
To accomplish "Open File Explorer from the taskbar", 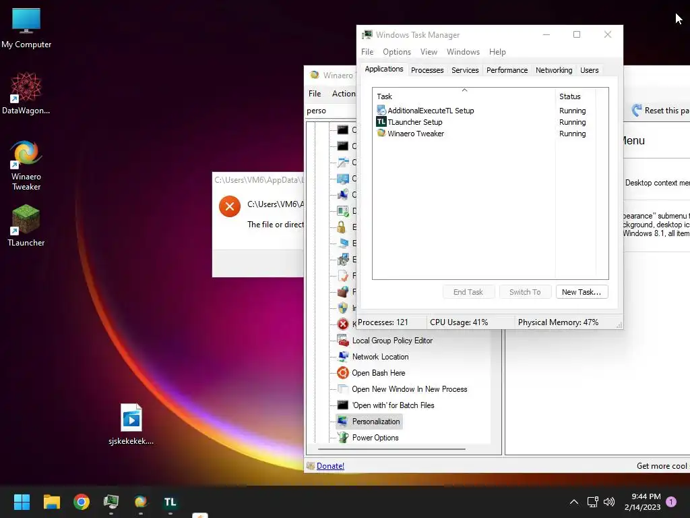I will click(x=51, y=502).
